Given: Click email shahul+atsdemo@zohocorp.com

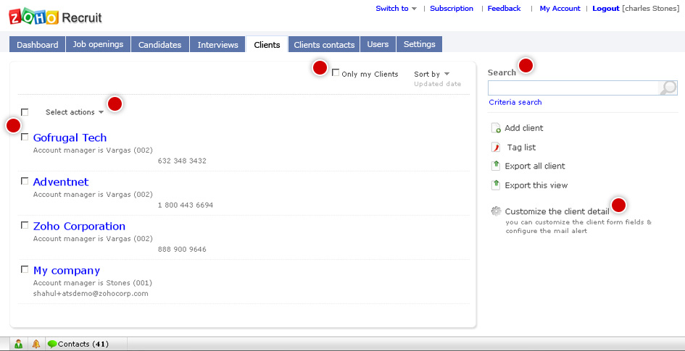Looking at the screenshot, I should pos(91,293).
